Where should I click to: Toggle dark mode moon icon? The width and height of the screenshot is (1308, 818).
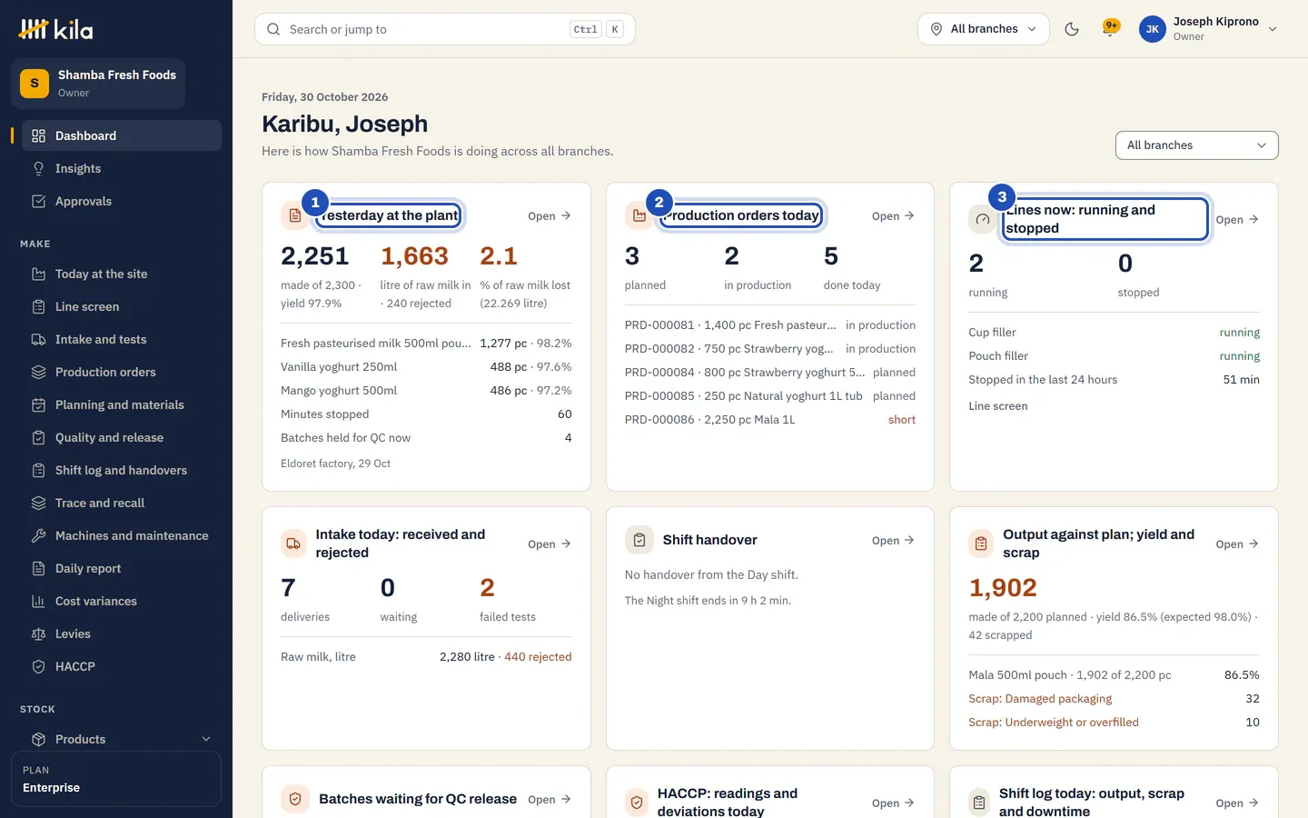click(x=1072, y=29)
